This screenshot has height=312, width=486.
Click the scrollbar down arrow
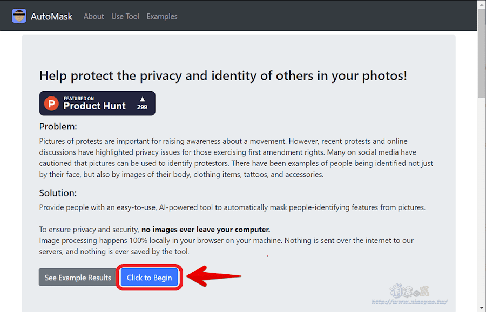[x=482, y=308]
